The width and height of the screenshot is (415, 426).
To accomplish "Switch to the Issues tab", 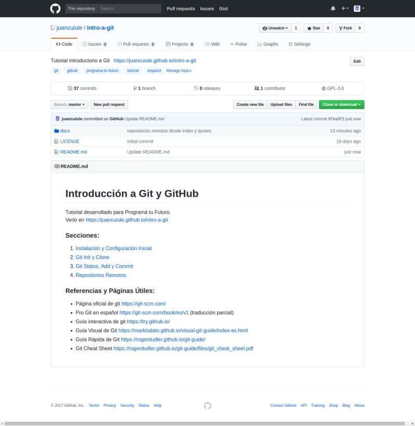I will (94, 44).
